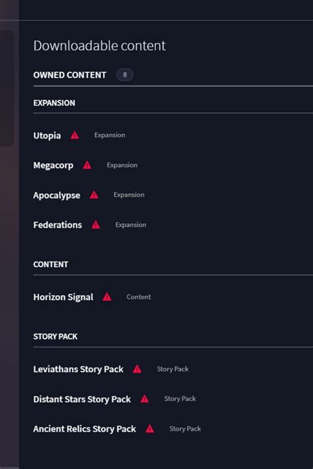Click the EXPANSION category header
This screenshot has height=469, width=313.
[54, 103]
